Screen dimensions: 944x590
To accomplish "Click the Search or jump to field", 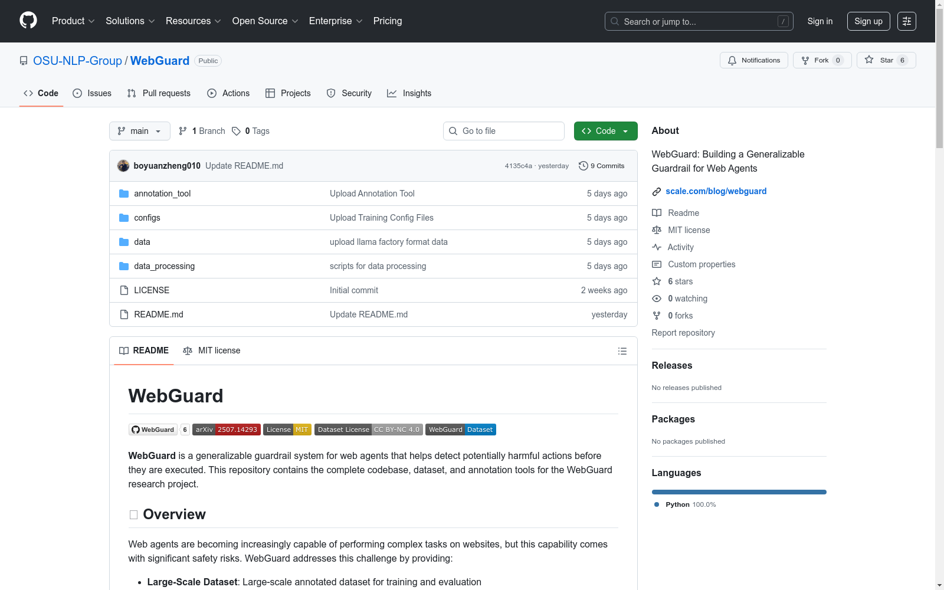I will pyautogui.click(x=699, y=21).
